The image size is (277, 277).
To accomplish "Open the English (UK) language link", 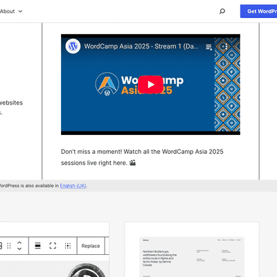I will tap(73, 186).
